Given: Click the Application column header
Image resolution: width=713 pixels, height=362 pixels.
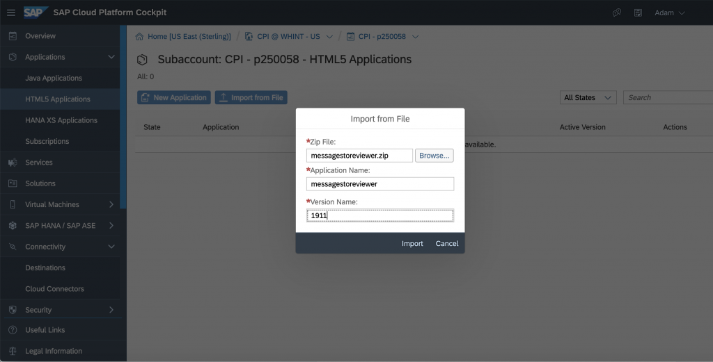Looking at the screenshot, I should [x=221, y=127].
